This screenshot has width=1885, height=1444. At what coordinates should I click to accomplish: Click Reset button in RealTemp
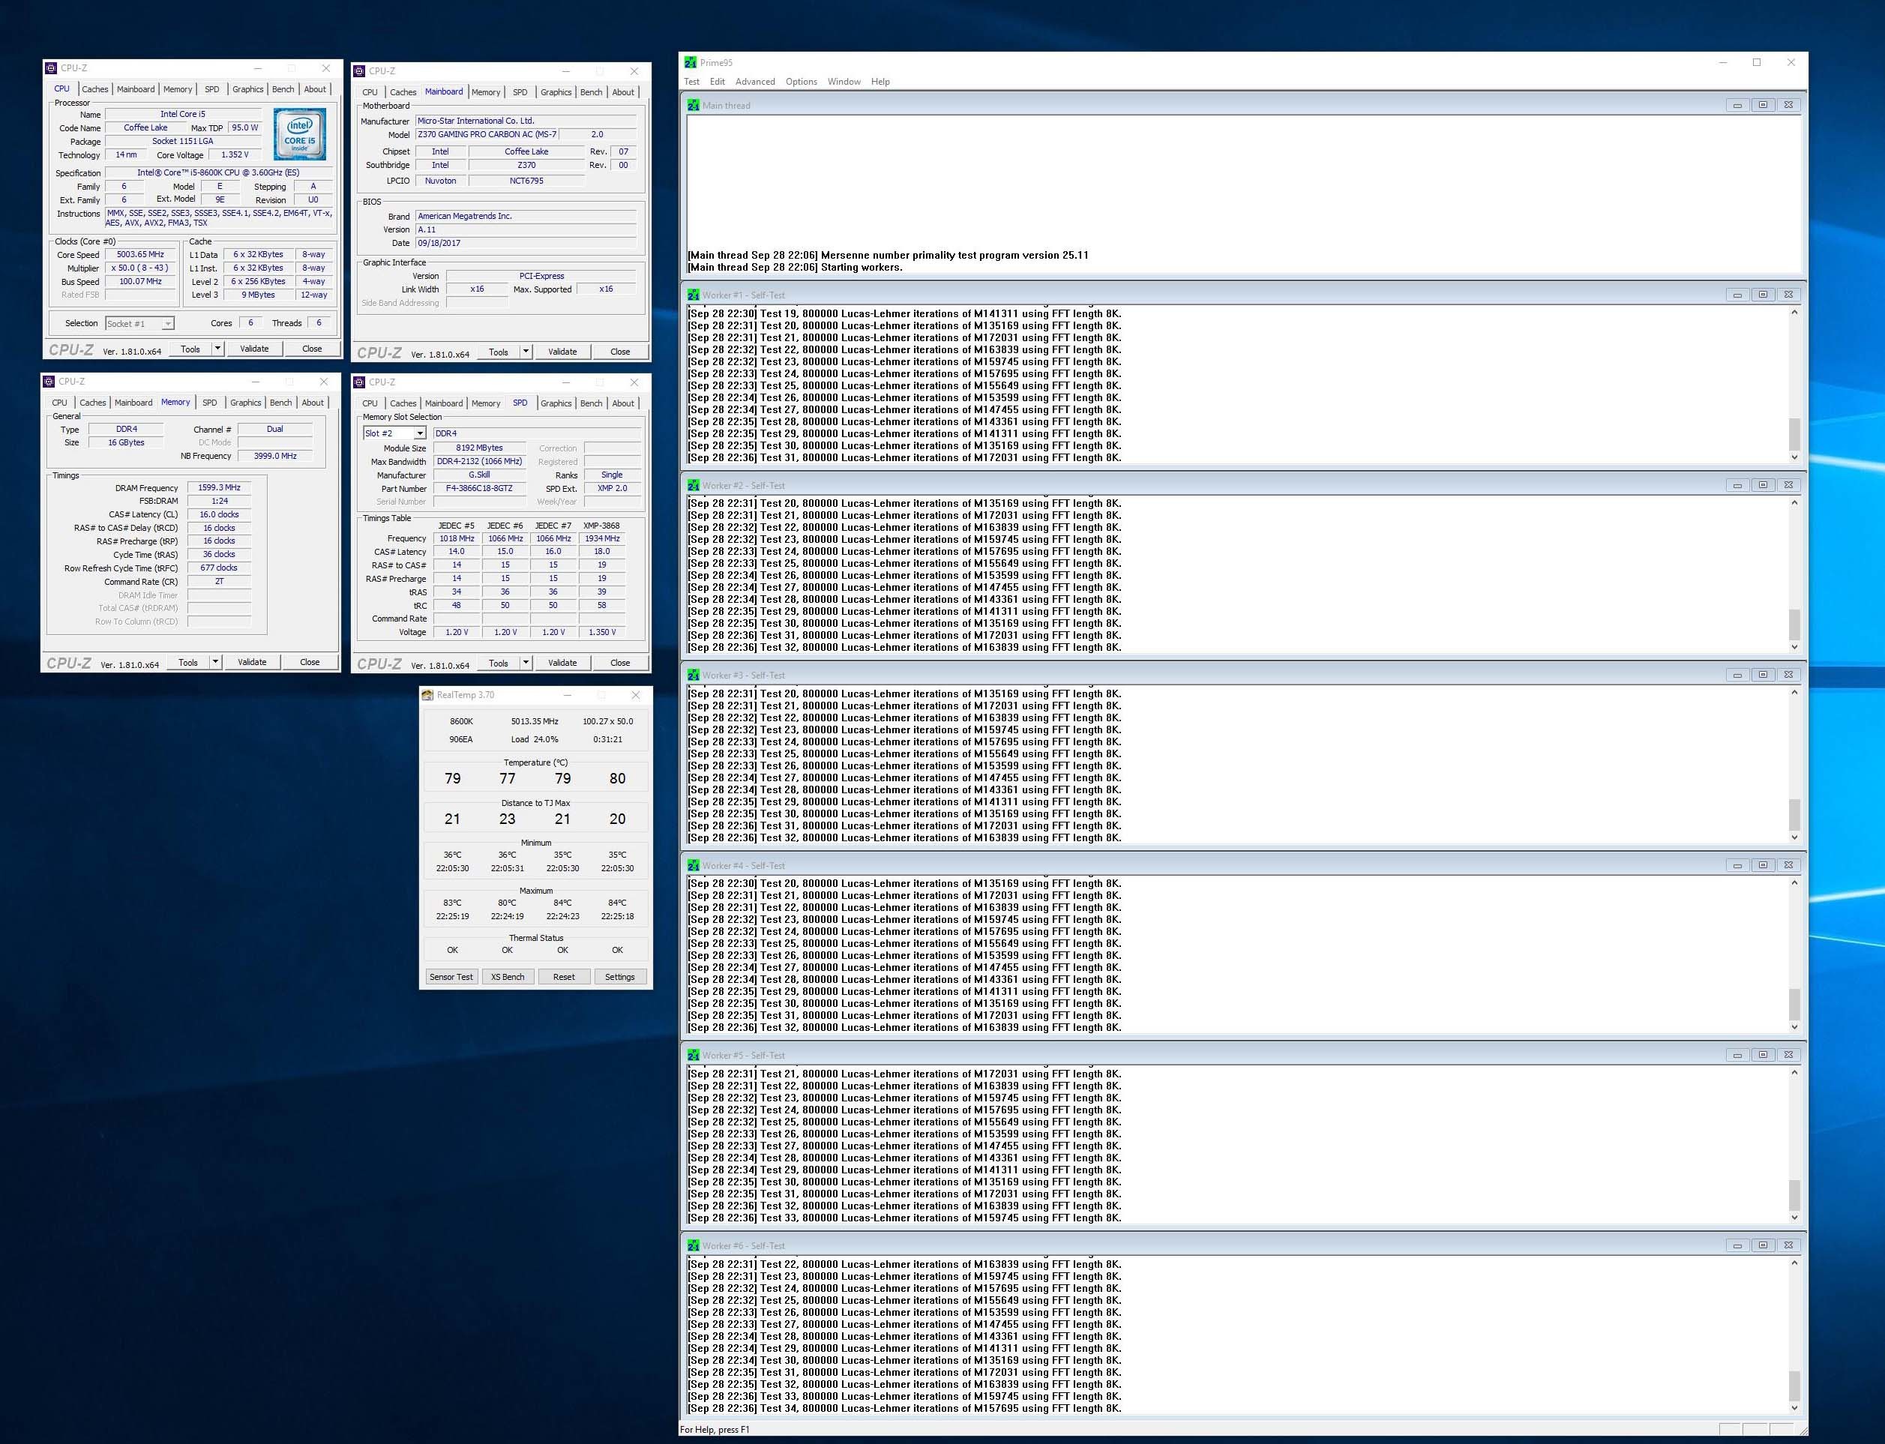pos(564,976)
